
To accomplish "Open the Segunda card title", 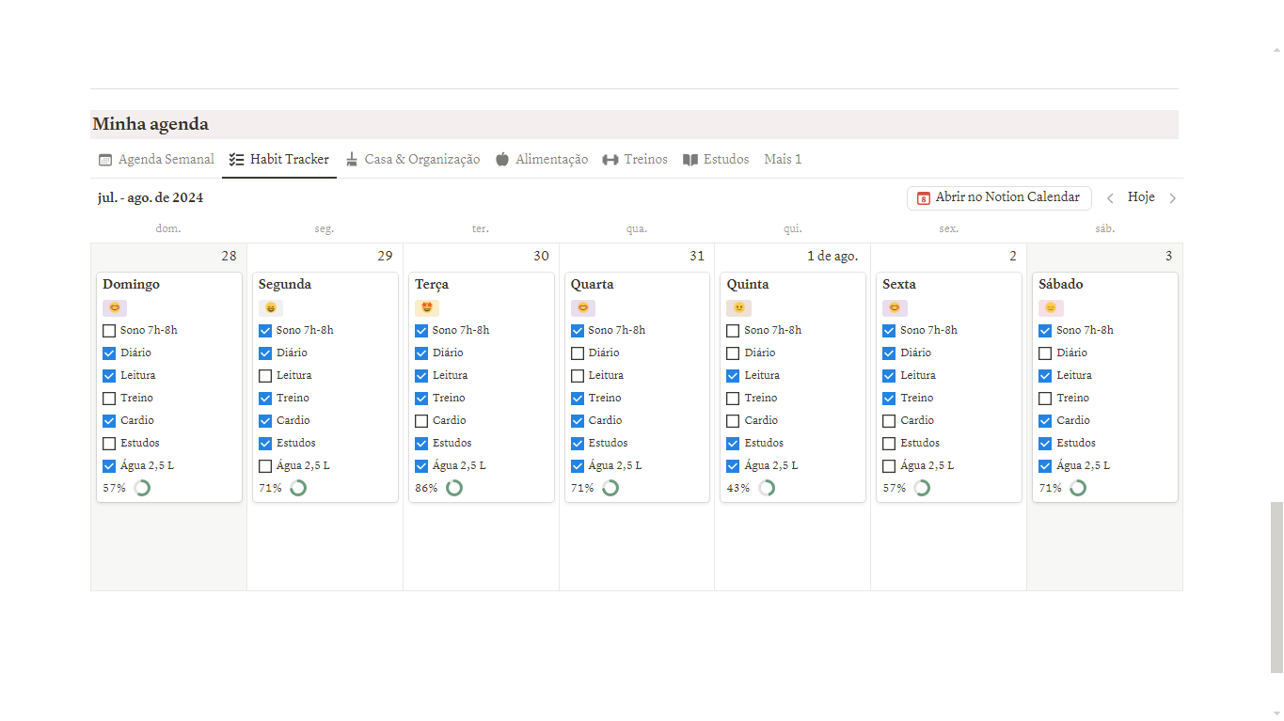I will coord(285,285).
